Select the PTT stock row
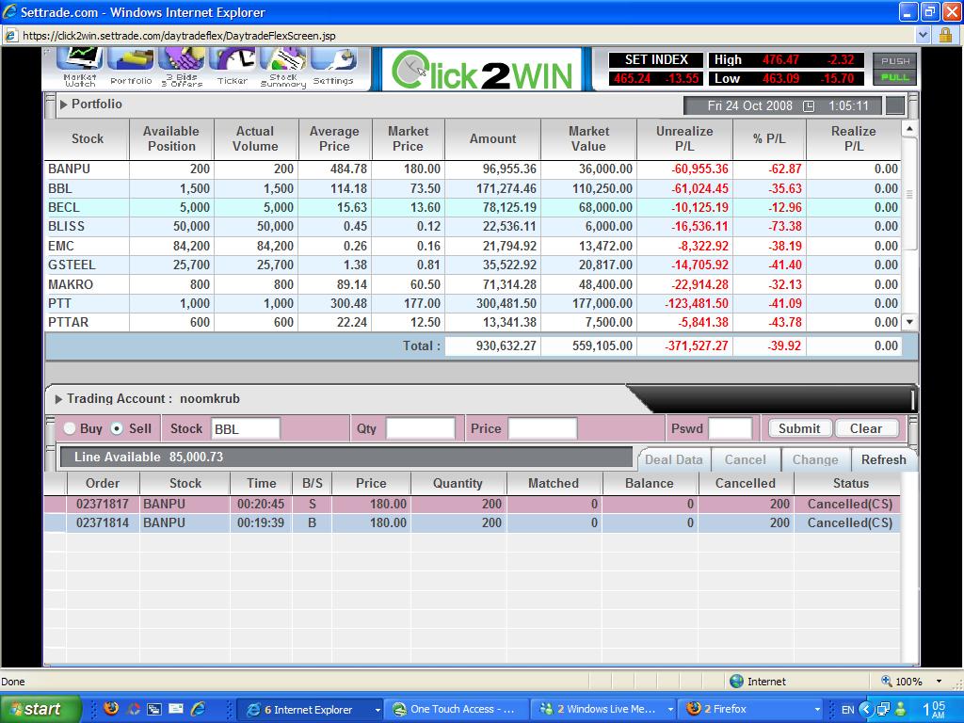 473,303
